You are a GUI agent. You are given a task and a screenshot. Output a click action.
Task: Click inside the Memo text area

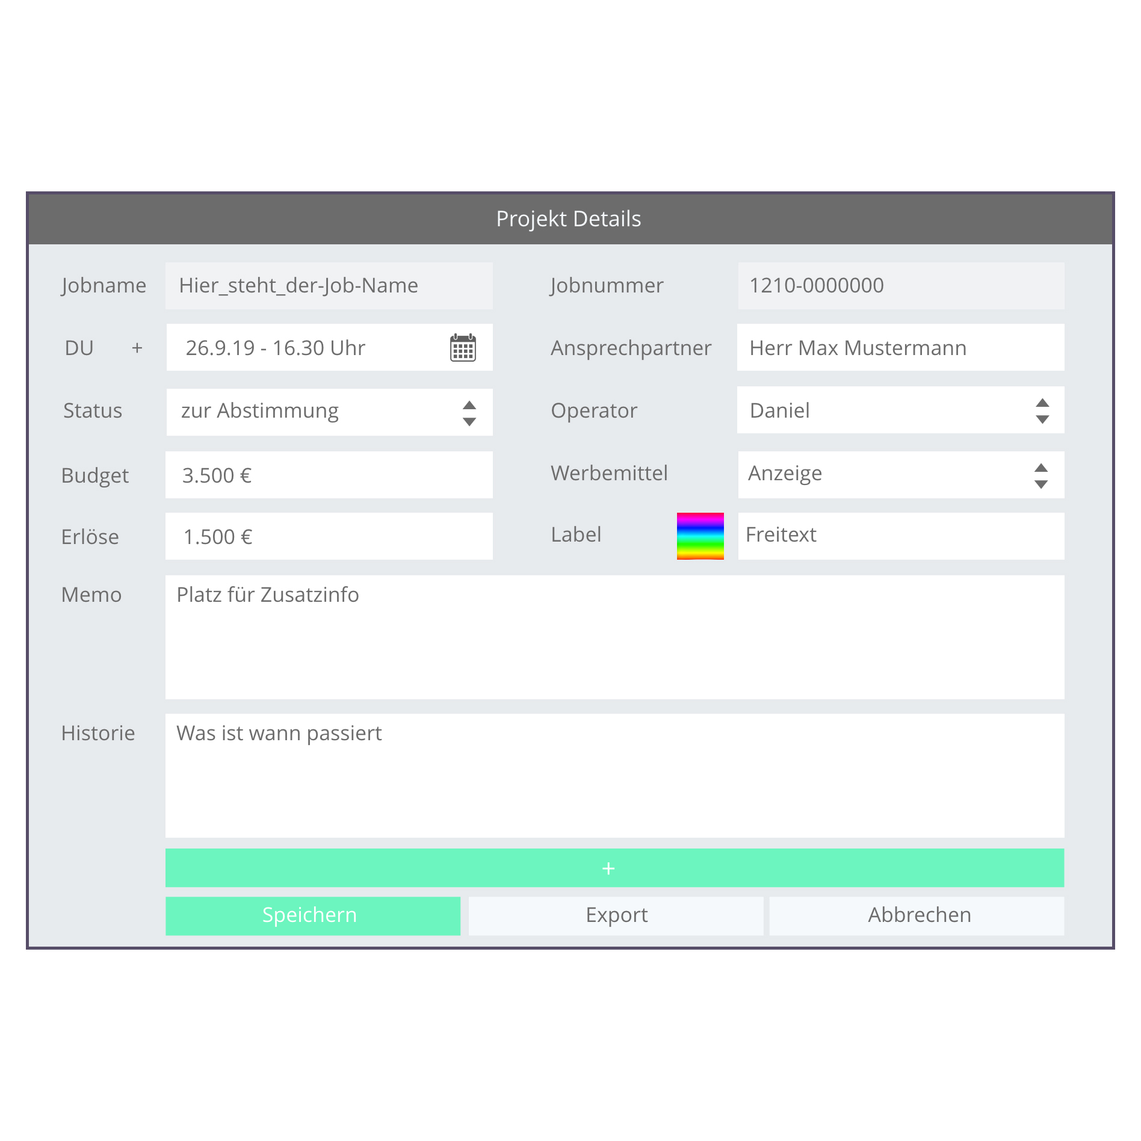(x=614, y=637)
